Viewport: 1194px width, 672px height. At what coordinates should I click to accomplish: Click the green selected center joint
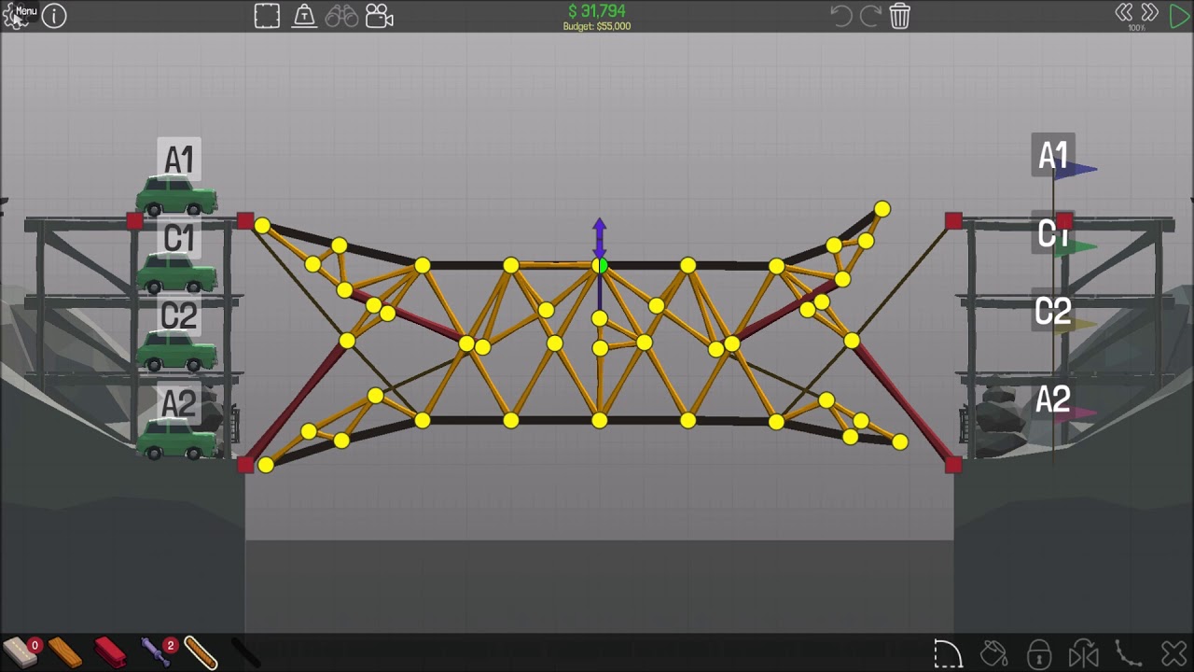click(x=600, y=266)
